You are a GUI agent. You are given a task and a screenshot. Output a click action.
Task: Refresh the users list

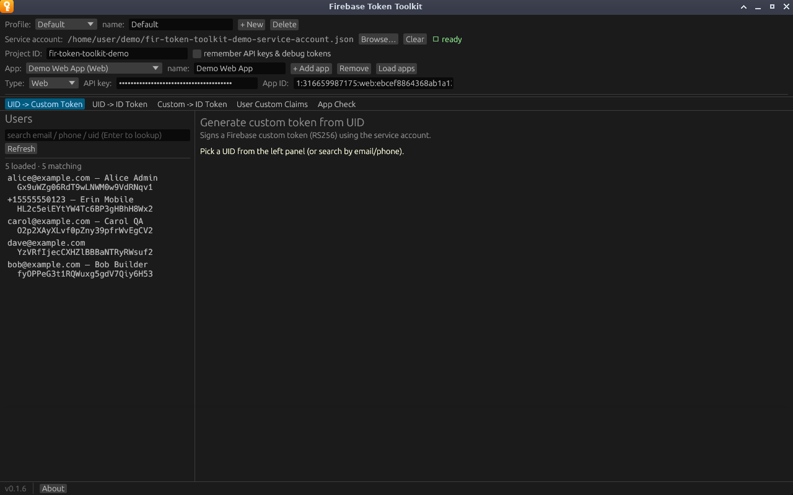21,149
